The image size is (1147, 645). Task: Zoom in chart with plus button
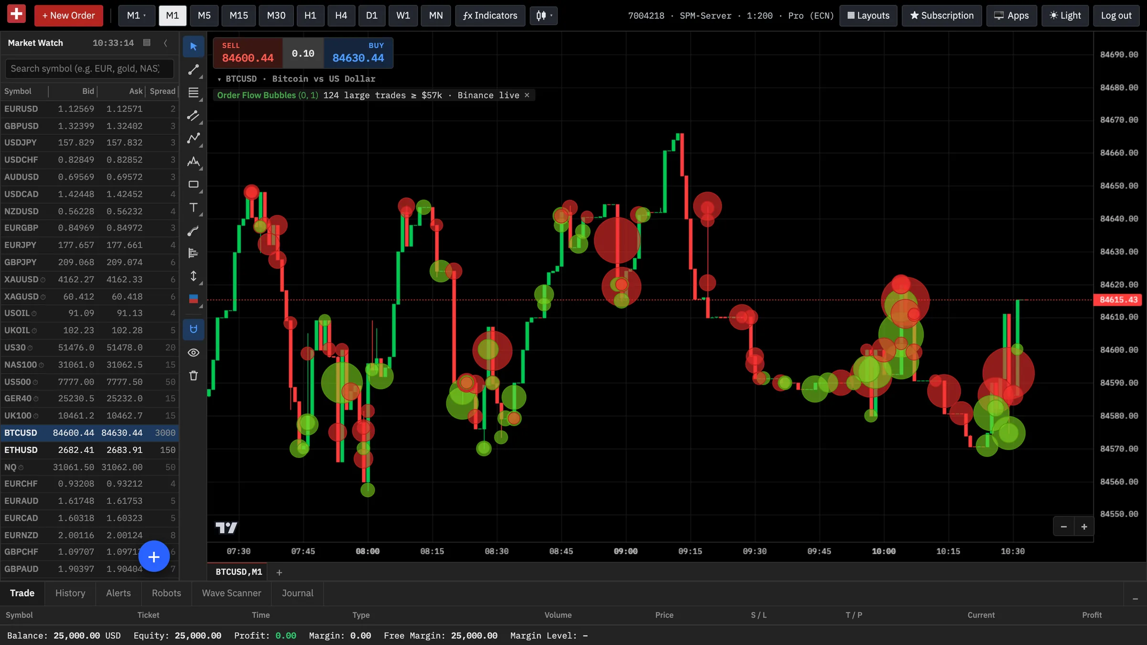click(x=1084, y=527)
